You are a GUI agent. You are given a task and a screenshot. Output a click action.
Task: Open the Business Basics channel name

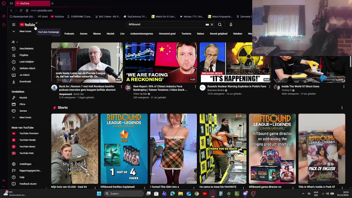pos(216,90)
